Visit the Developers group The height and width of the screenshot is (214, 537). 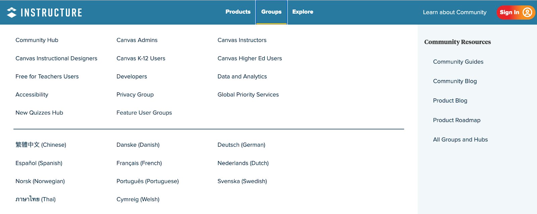coord(132,76)
